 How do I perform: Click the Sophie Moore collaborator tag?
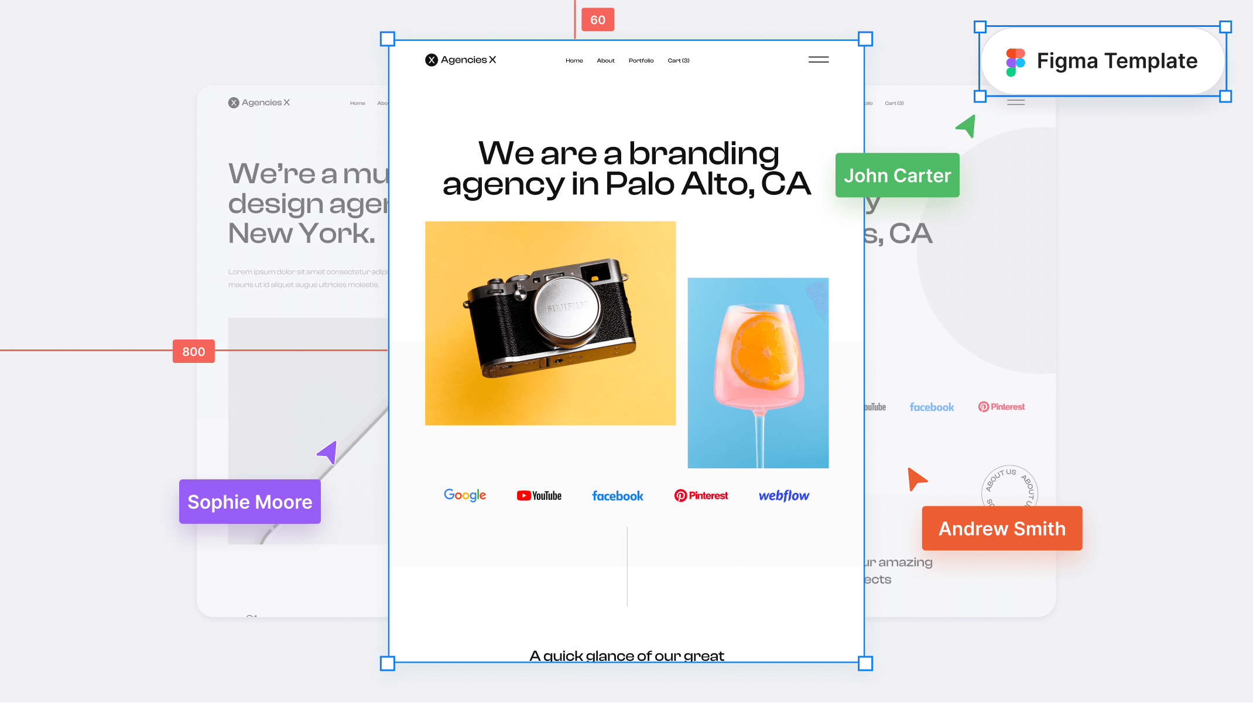click(x=249, y=502)
